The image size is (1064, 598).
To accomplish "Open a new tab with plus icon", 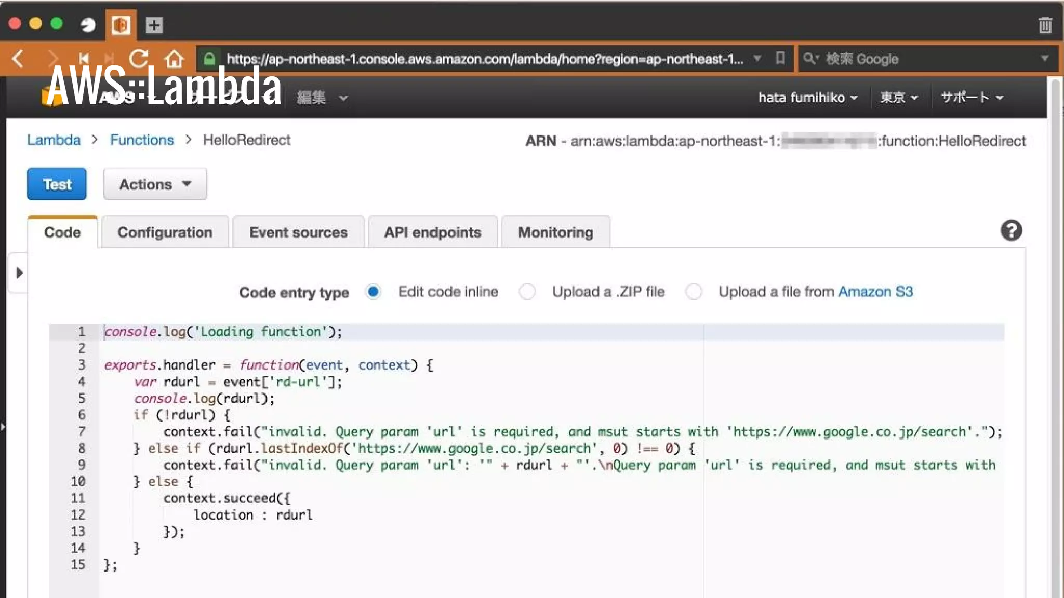I will click(x=154, y=25).
